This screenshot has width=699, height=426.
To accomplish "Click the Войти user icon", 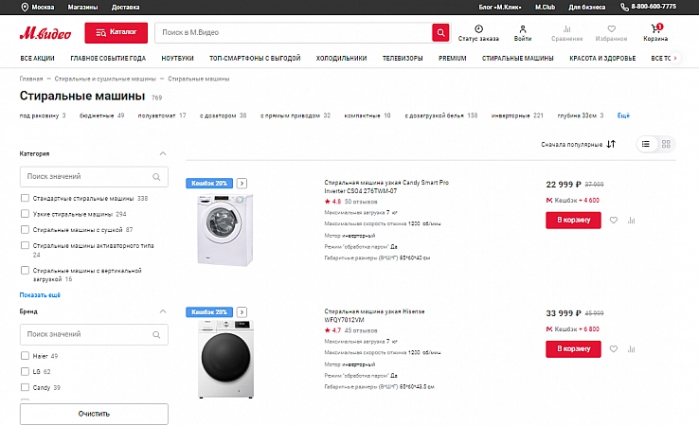I will (523, 29).
